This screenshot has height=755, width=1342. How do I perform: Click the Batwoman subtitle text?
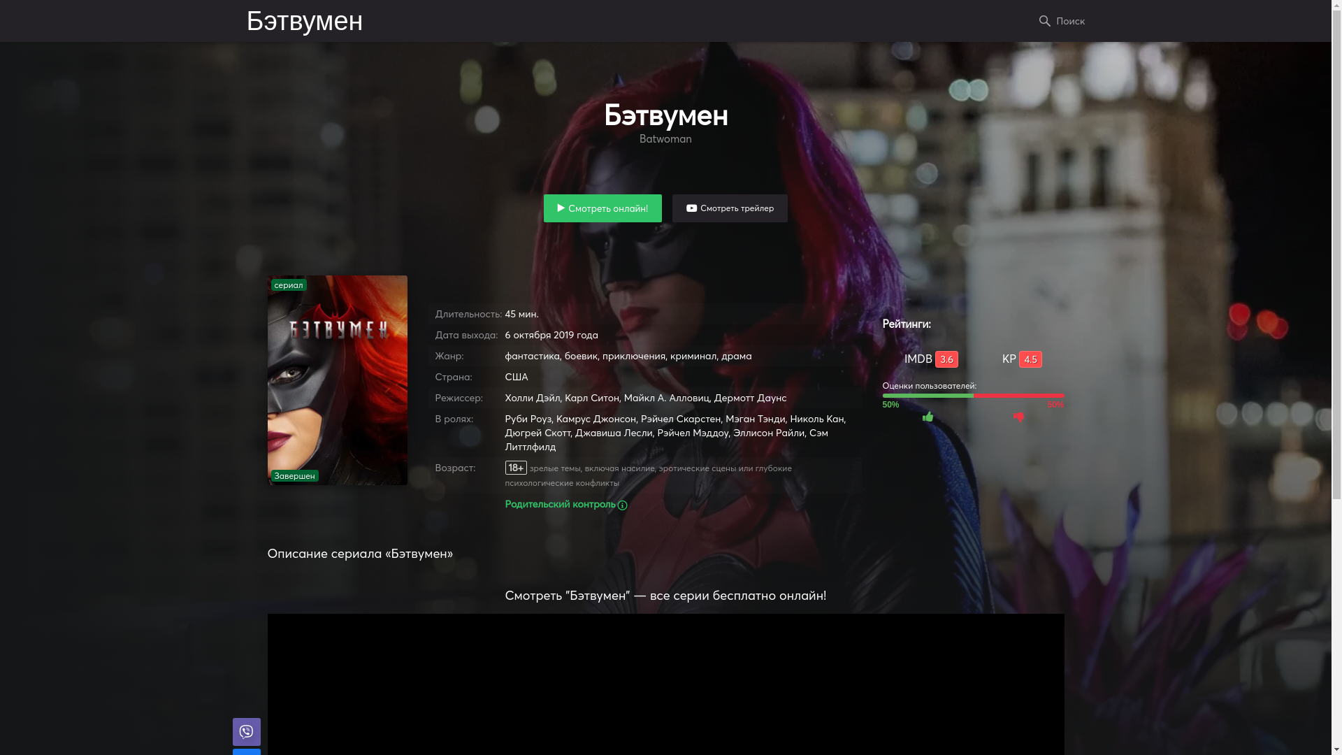(x=665, y=138)
